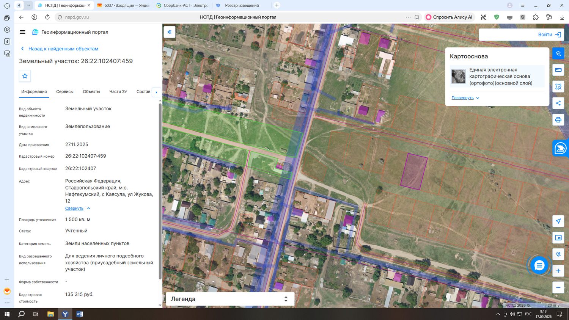The width and height of the screenshot is (569, 320).
Task: Show more tabs with right arrow
Action: (x=156, y=92)
